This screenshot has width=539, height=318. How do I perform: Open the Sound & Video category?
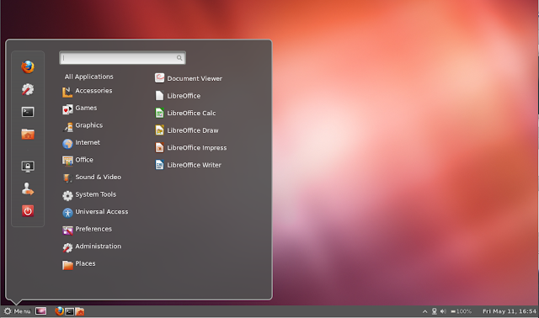point(92,178)
